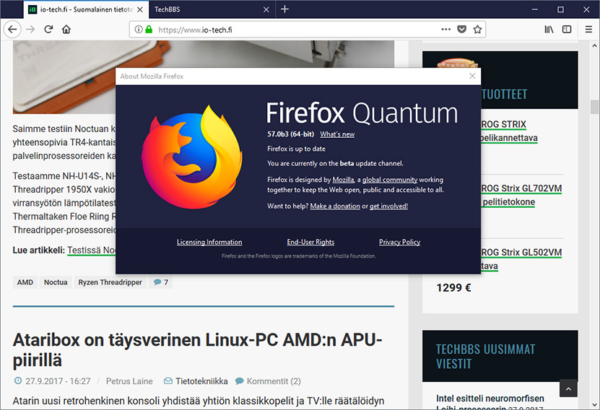Open the Library toolbar button
Screen dimensions: 600x410
549,30
